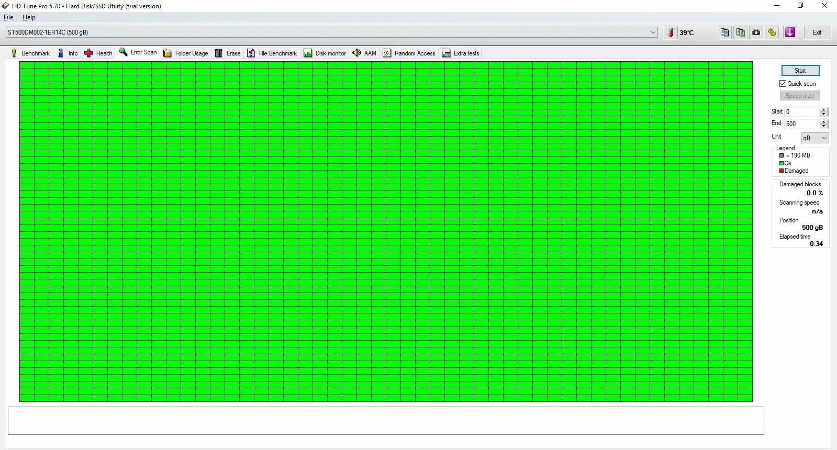Expand the ST500DM002 drive selection dropdown
This screenshot has height=450, width=837.
point(653,32)
